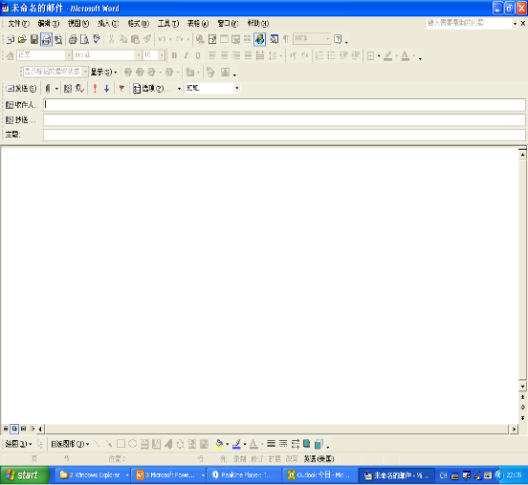Toggle the highlighted Drawing toolbar button
The width and height of the screenshot is (528, 485).
[x=259, y=39]
